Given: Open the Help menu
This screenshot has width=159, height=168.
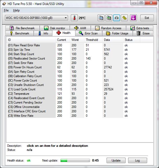Looking at the screenshot, I should (x=17, y=10).
